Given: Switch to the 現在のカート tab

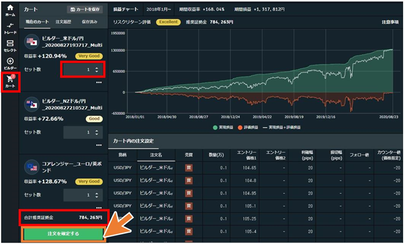Looking at the screenshot, I should point(37,22).
